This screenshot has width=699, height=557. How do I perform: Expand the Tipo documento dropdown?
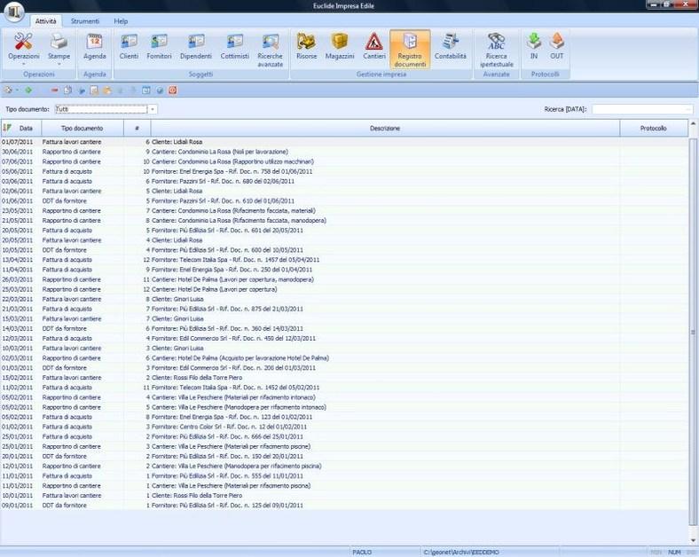[x=153, y=109]
